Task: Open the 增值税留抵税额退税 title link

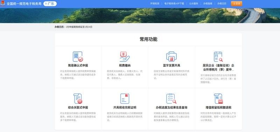Action: pyautogui.click(x=218, y=108)
